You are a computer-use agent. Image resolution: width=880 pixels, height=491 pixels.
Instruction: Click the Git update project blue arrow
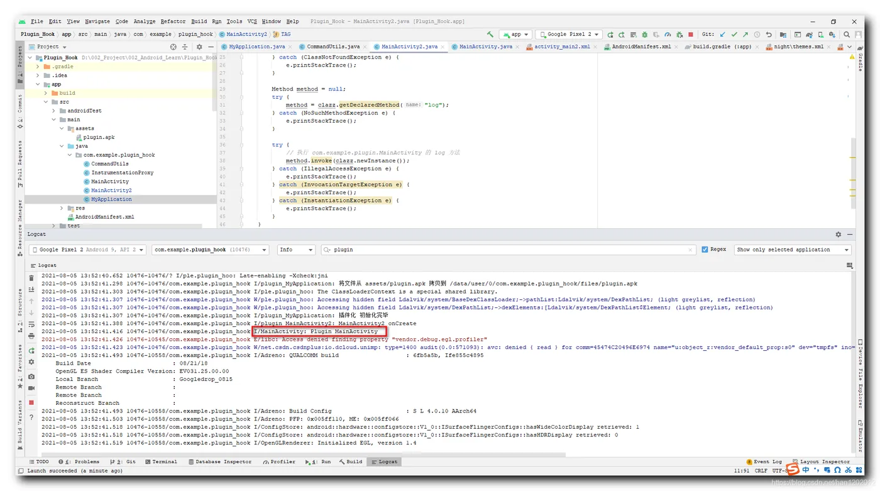(722, 35)
